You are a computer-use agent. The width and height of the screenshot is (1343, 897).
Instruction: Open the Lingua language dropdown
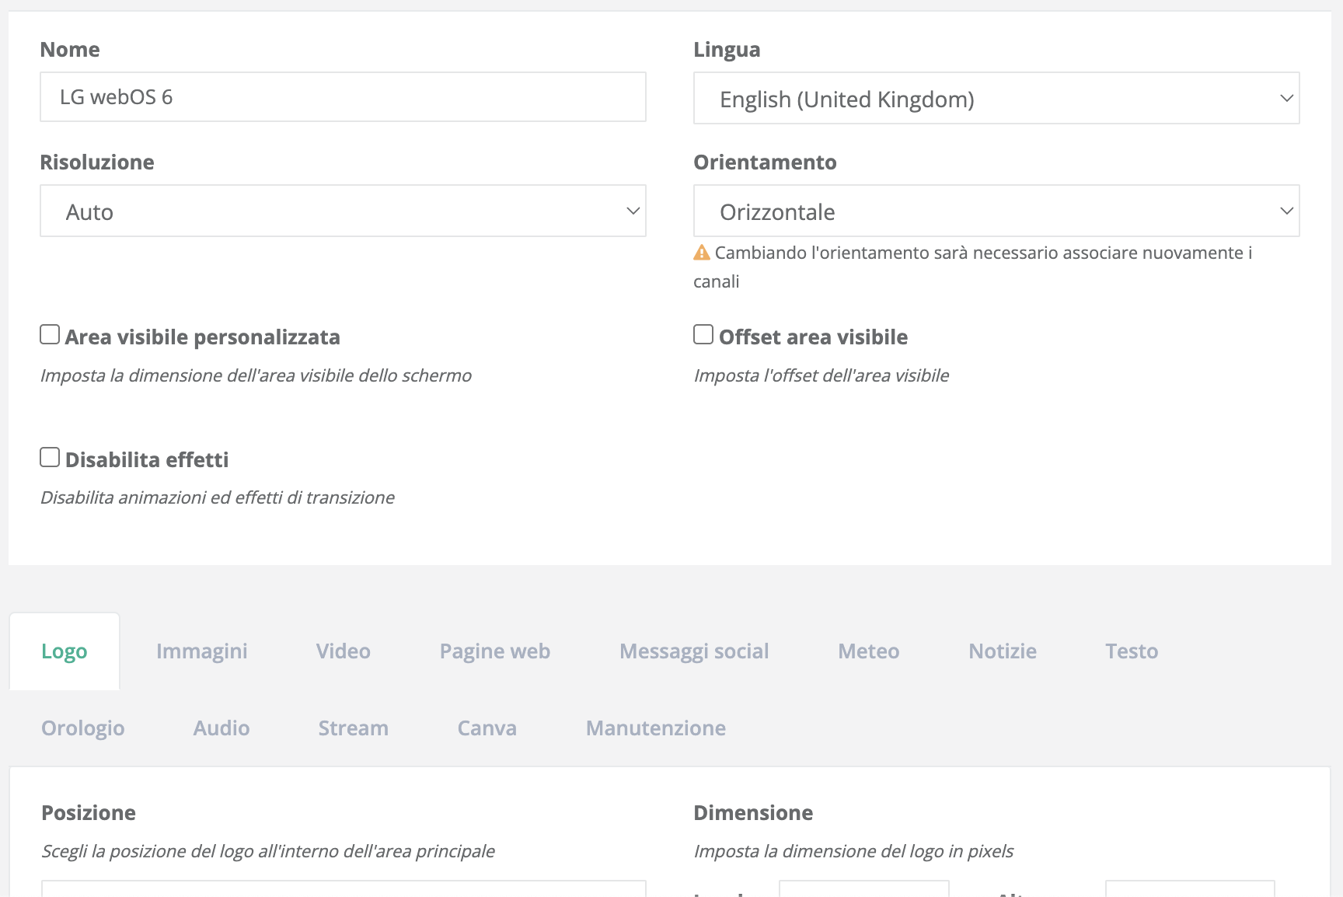[x=996, y=99]
